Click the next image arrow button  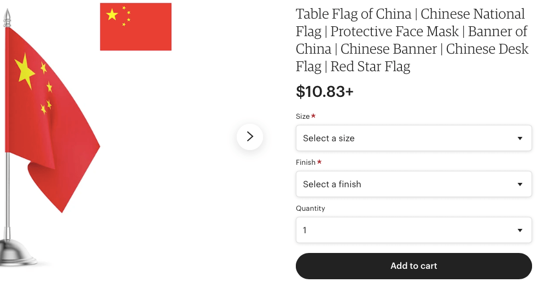(x=250, y=137)
